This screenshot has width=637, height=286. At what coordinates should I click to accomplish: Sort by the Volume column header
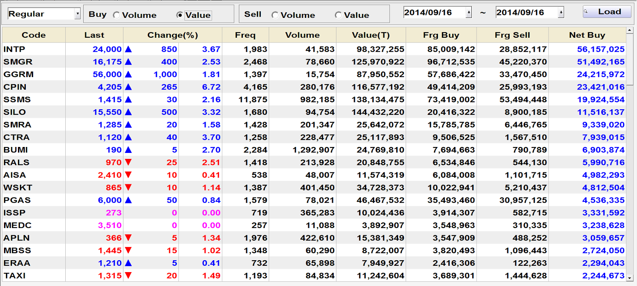[303, 35]
